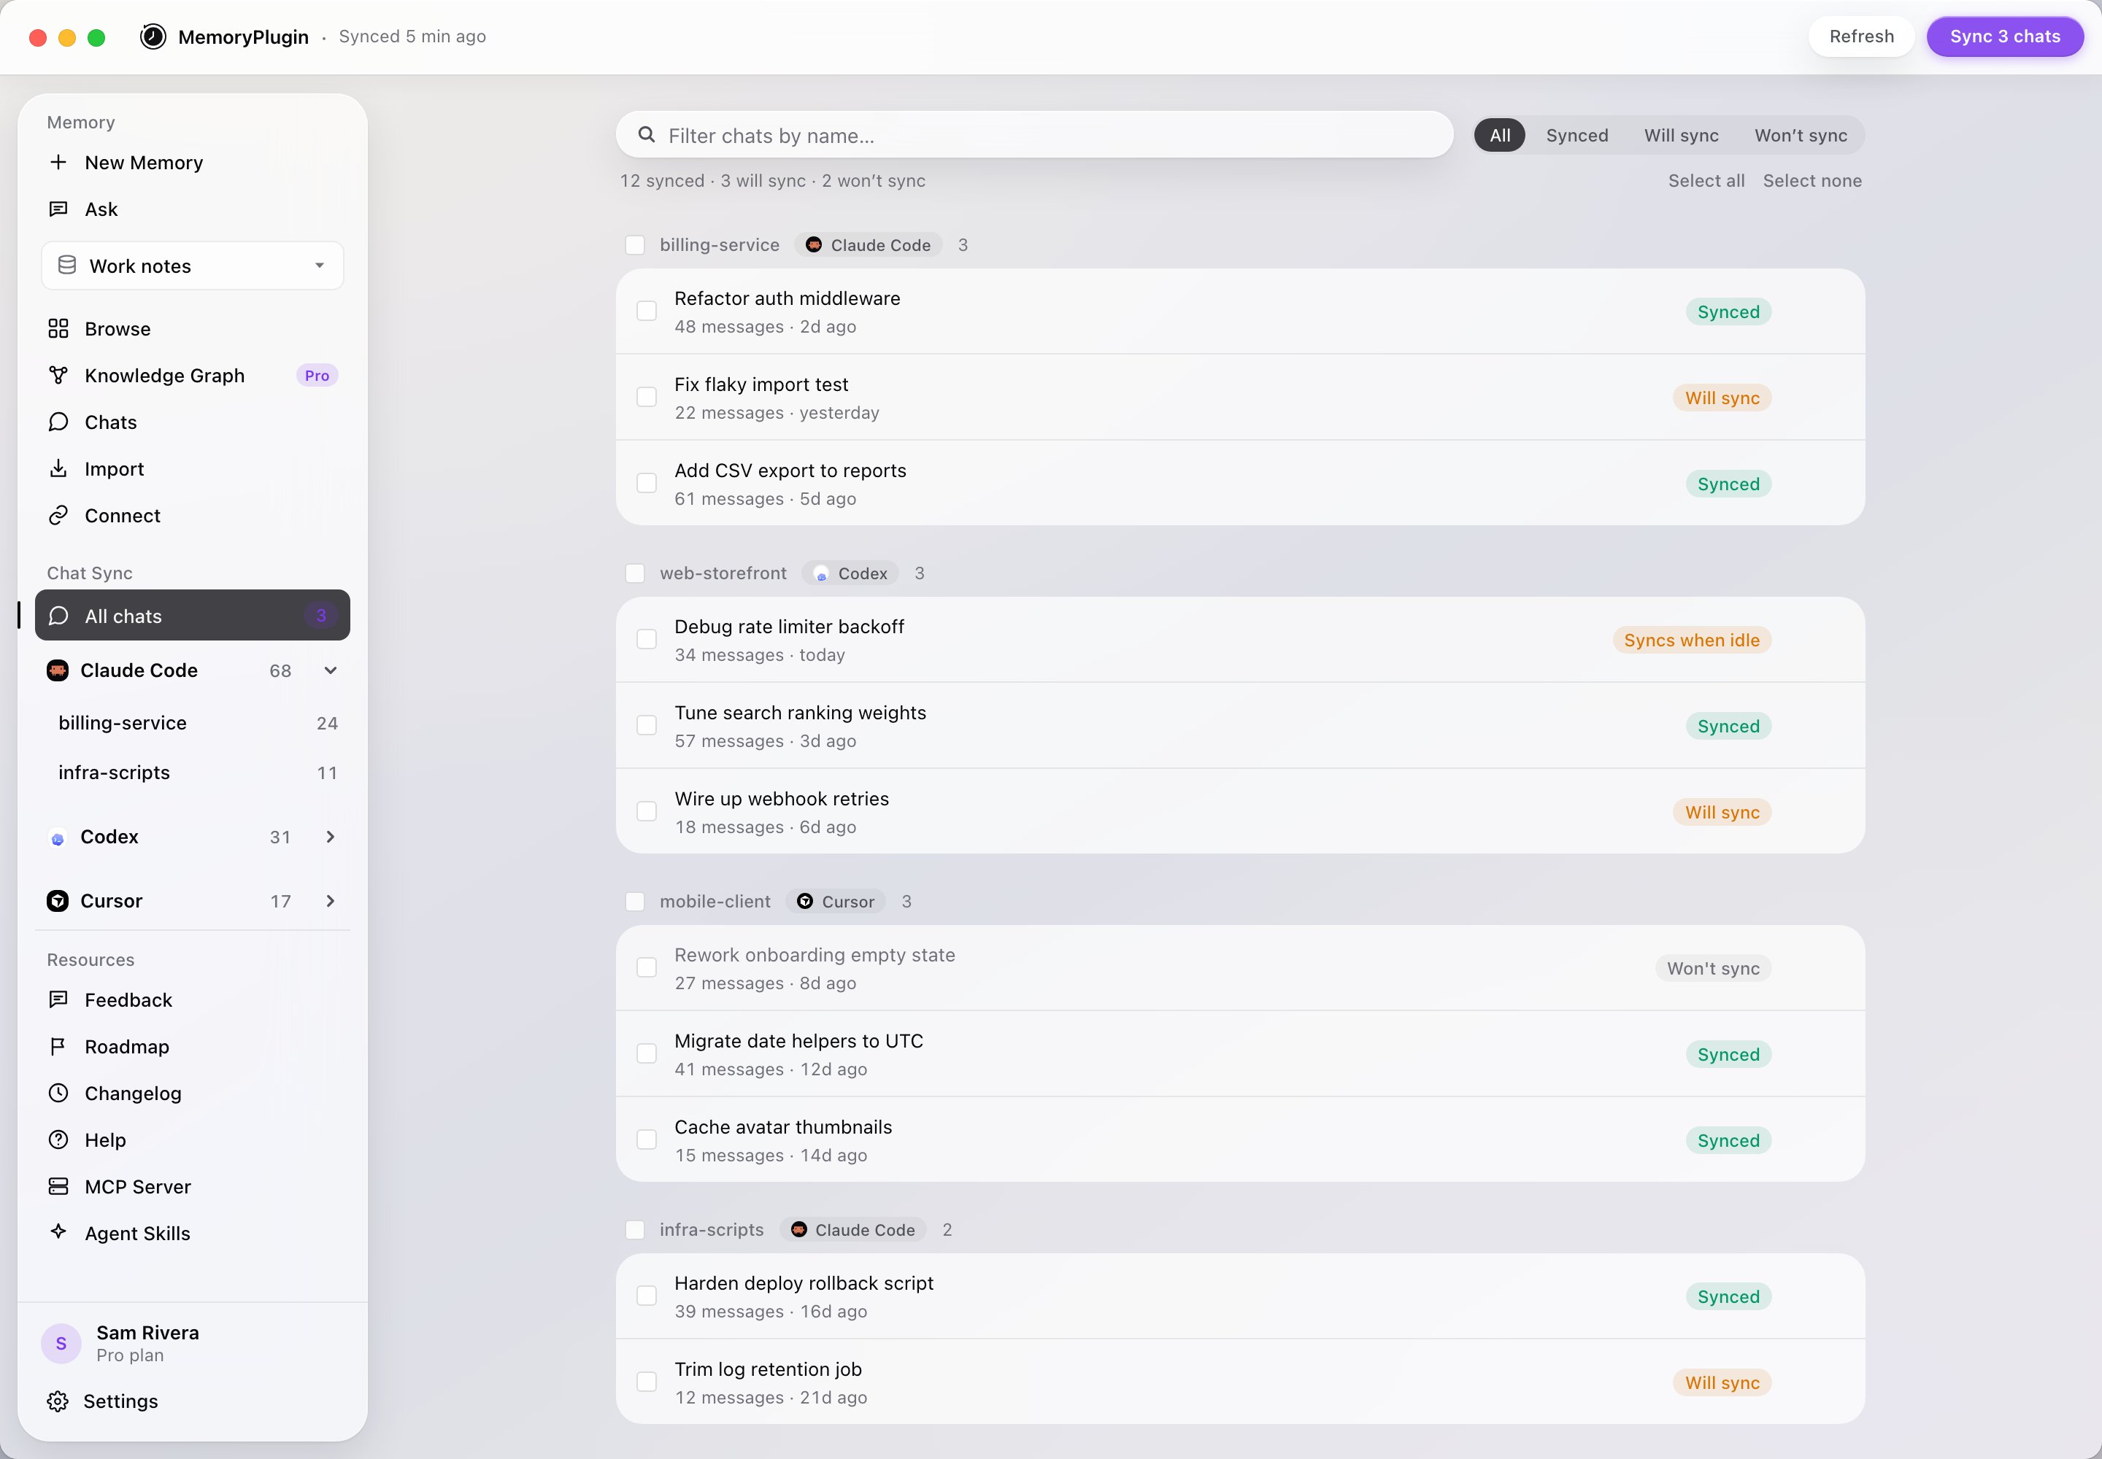Click the Claude Code badge beside billing-service
The image size is (2102, 1459).
868,245
